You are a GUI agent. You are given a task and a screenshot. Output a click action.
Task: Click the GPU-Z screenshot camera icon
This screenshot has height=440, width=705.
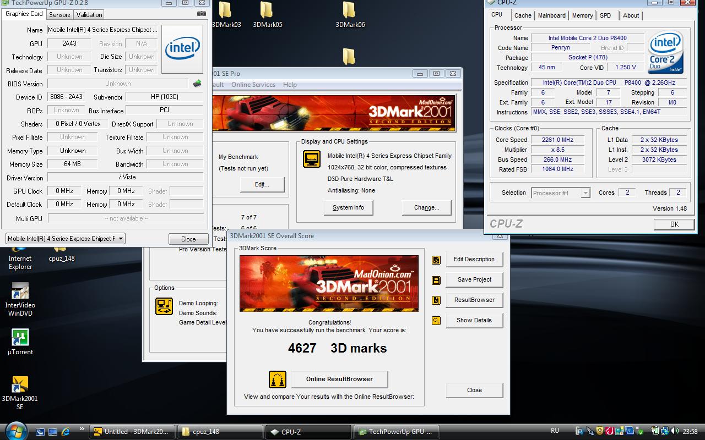(x=202, y=14)
